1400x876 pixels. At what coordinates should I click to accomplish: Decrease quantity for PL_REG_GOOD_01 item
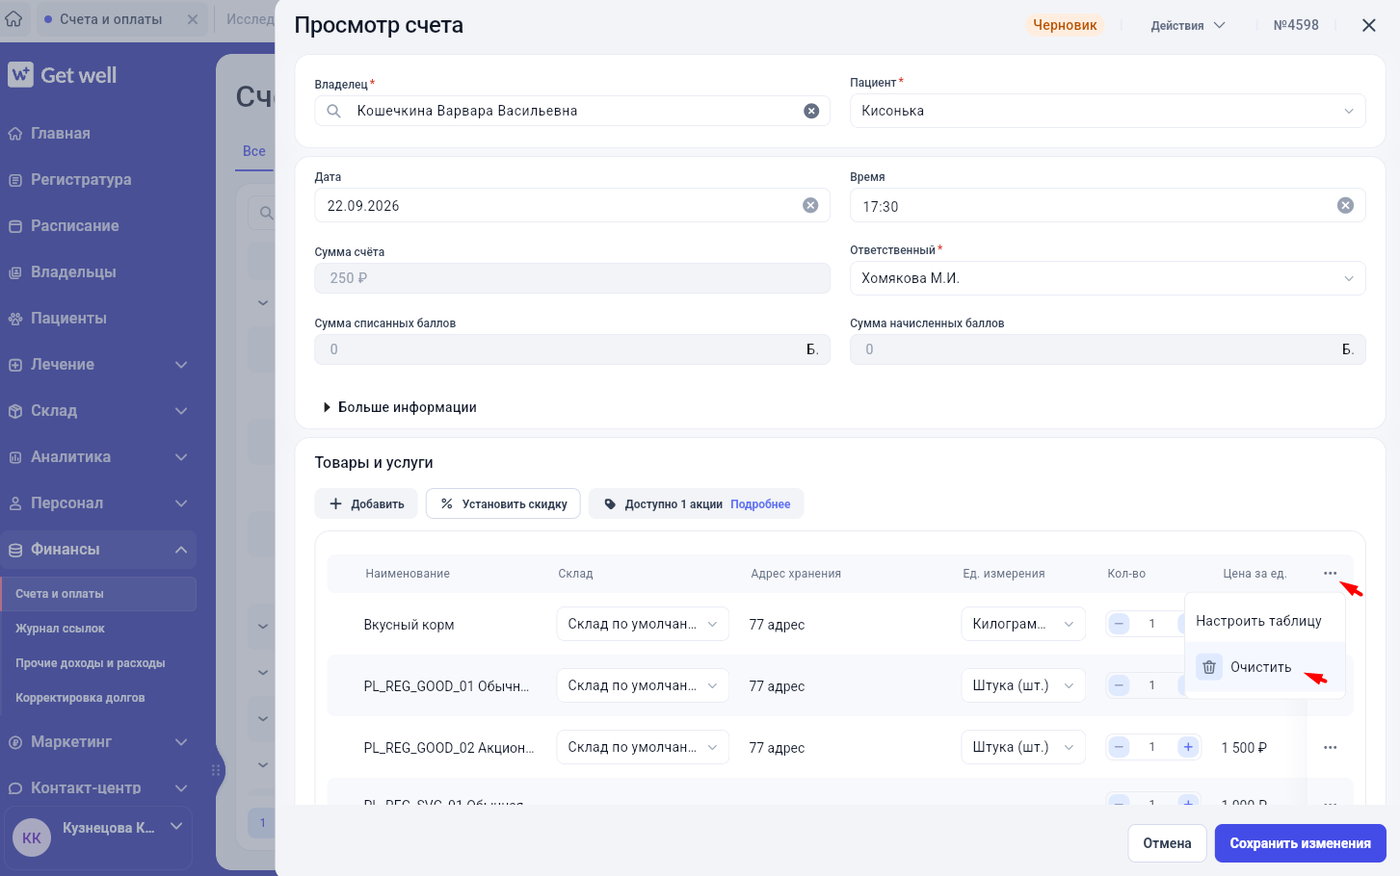click(1120, 685)
